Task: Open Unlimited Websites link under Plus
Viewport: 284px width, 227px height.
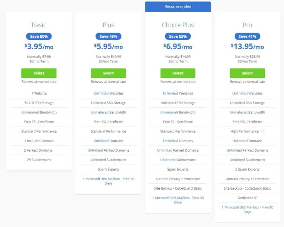Action: pyautogui.click(x=108, y=93)
